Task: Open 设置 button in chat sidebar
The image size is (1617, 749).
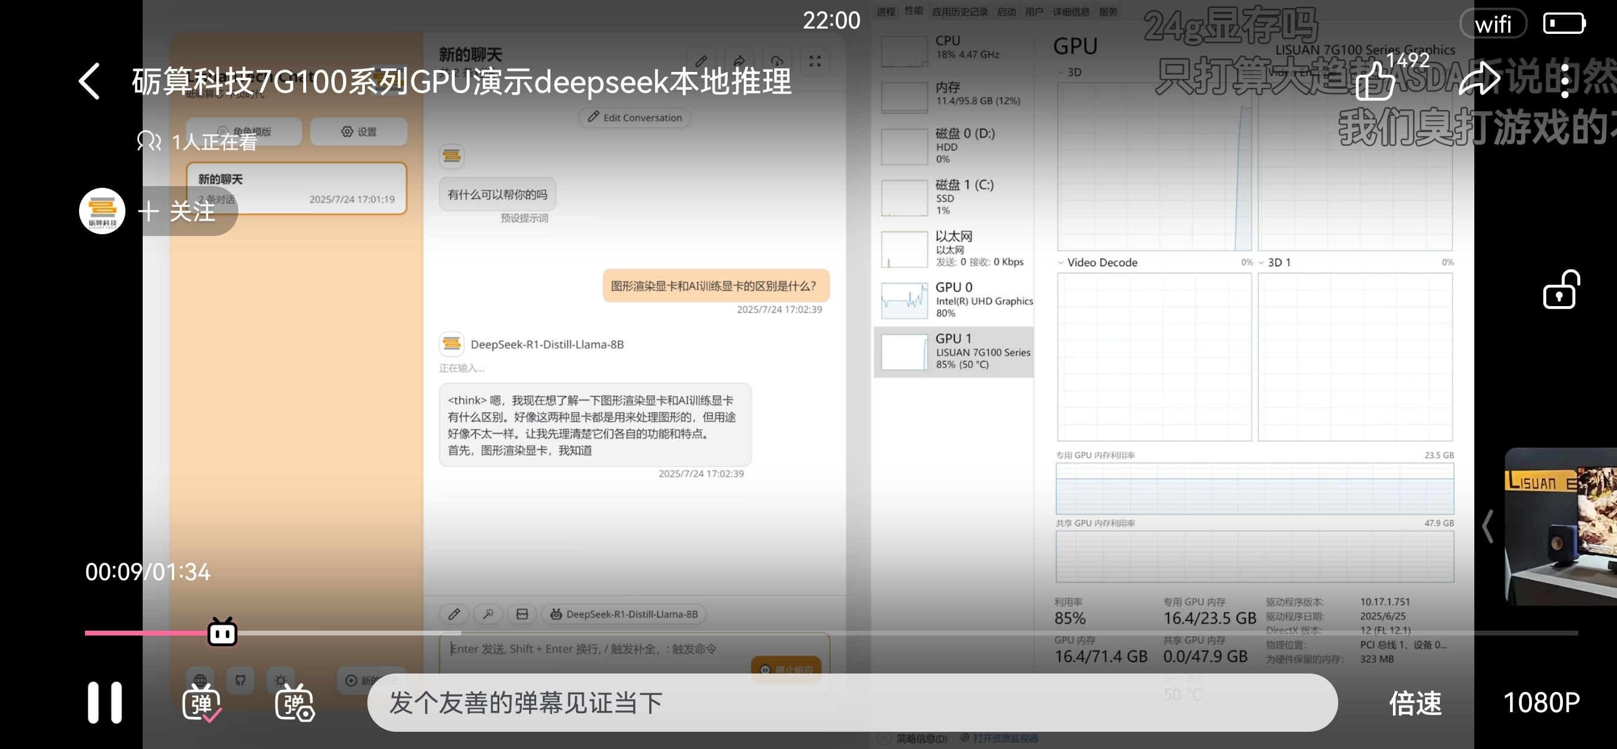Action: tap(359, 131)
